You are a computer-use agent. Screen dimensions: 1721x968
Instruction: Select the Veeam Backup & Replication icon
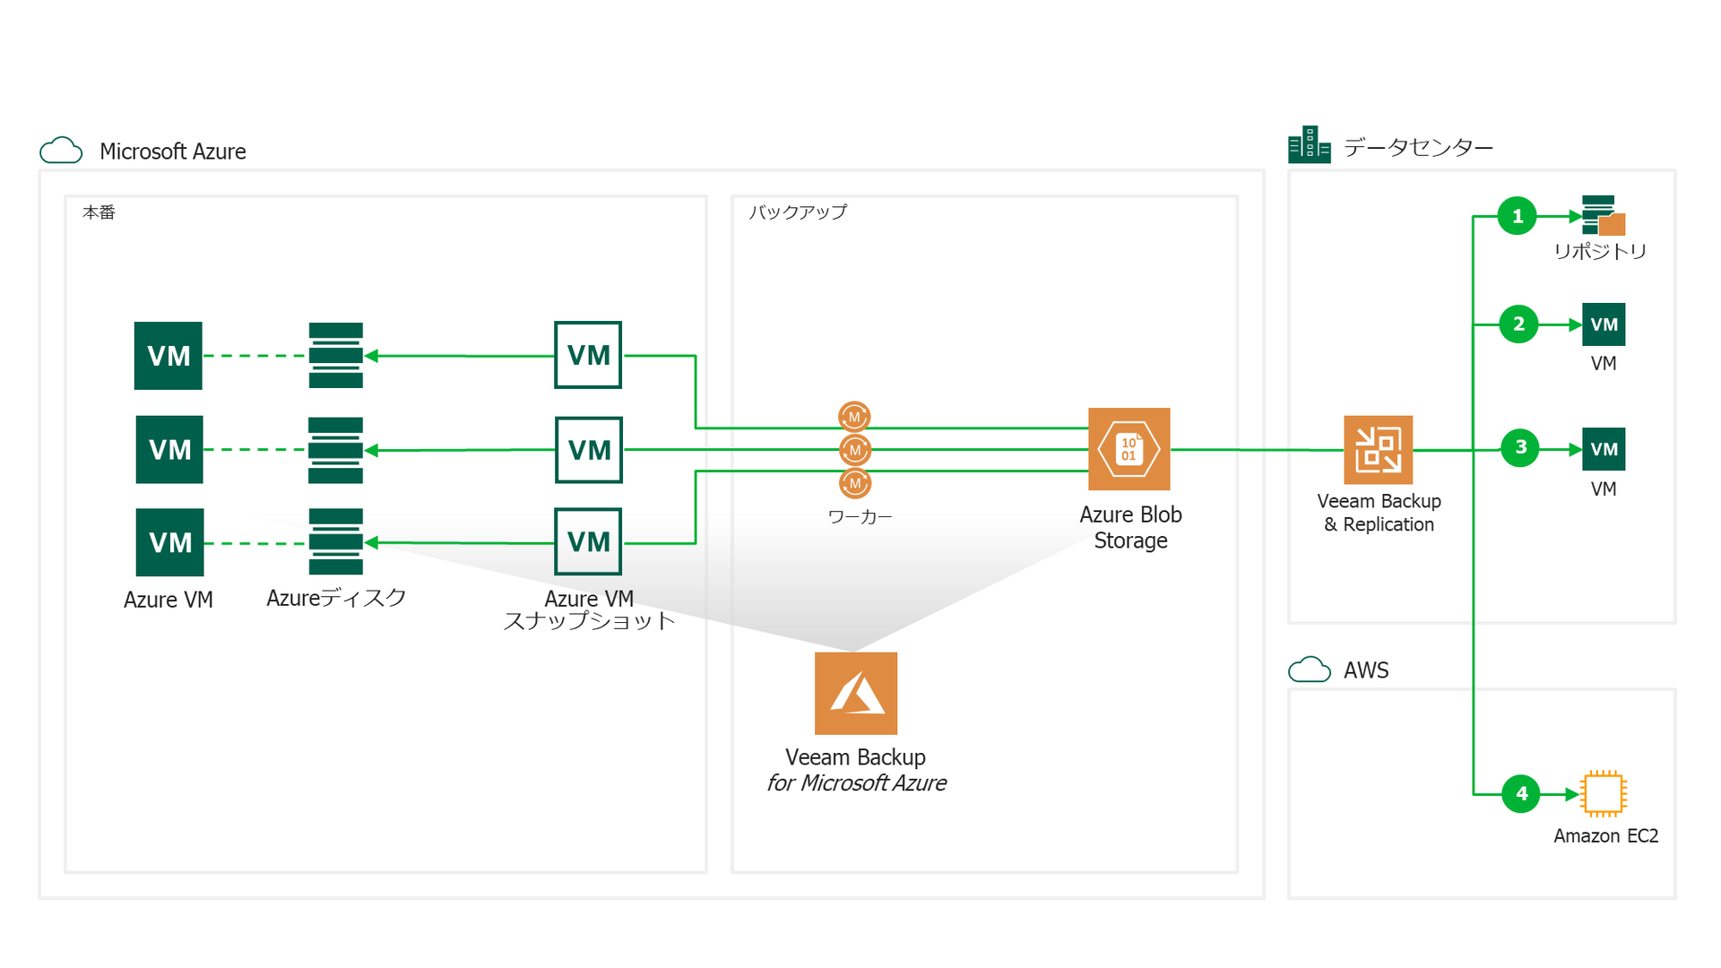tap(1378, 449)
